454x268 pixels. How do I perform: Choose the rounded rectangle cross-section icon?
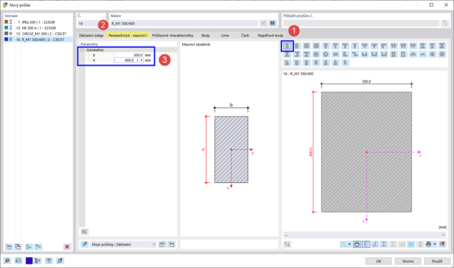(x=297, y=46)
